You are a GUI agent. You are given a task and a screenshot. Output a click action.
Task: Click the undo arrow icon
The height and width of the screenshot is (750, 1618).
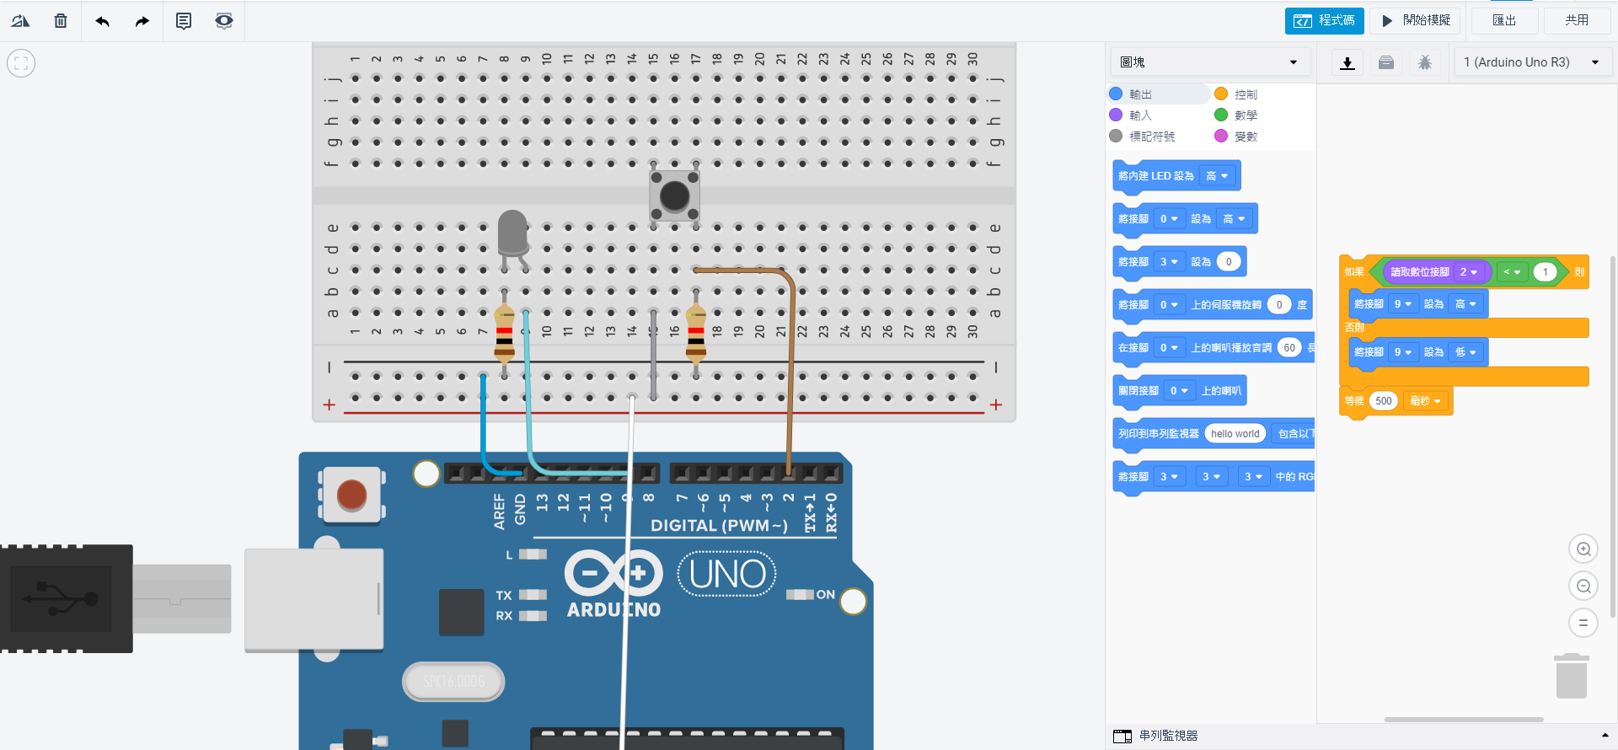(102, 21)
